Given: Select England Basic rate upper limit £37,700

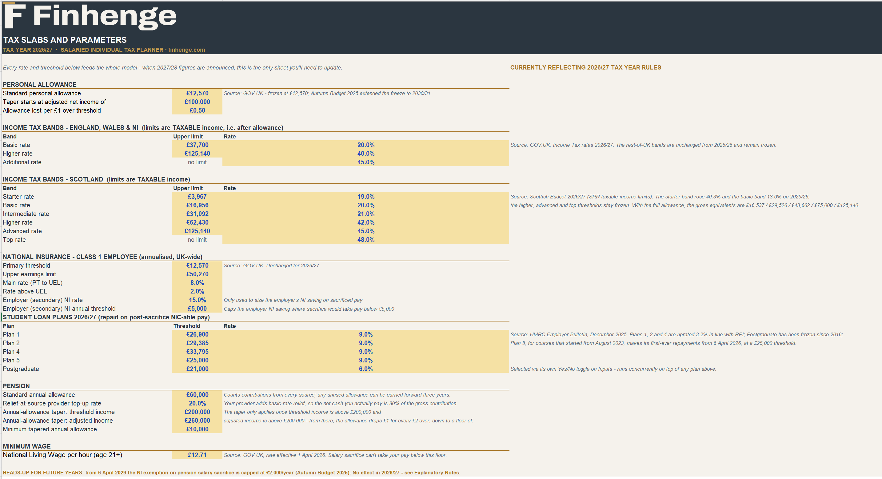Looking at the screenshot, I should coord(197,145).
